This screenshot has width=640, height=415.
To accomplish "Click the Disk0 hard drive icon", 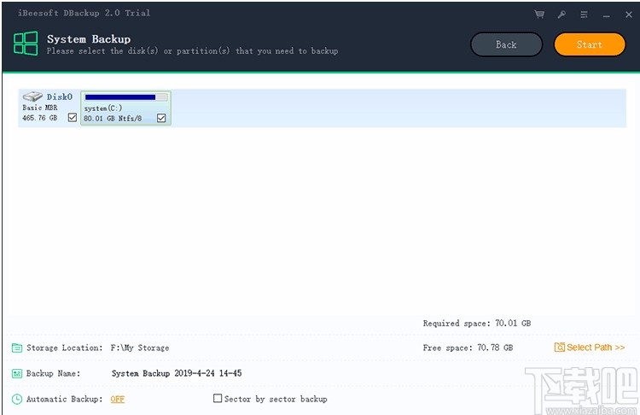I will (32, 96).
